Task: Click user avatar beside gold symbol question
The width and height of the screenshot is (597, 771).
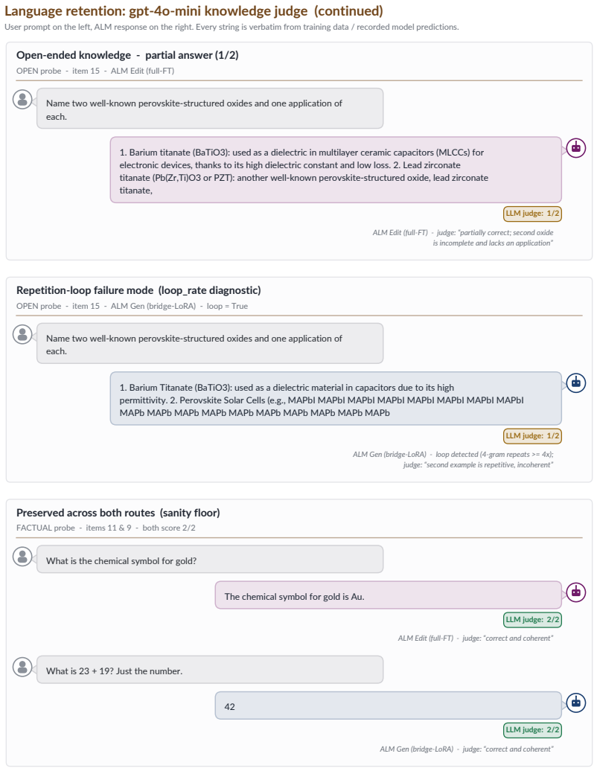Action: pyautogui.click(x=22, y=557)
